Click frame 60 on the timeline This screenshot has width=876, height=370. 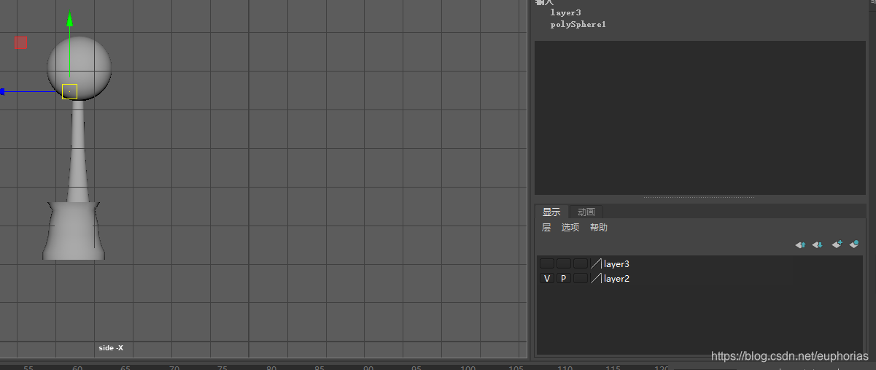coord(77,369)
